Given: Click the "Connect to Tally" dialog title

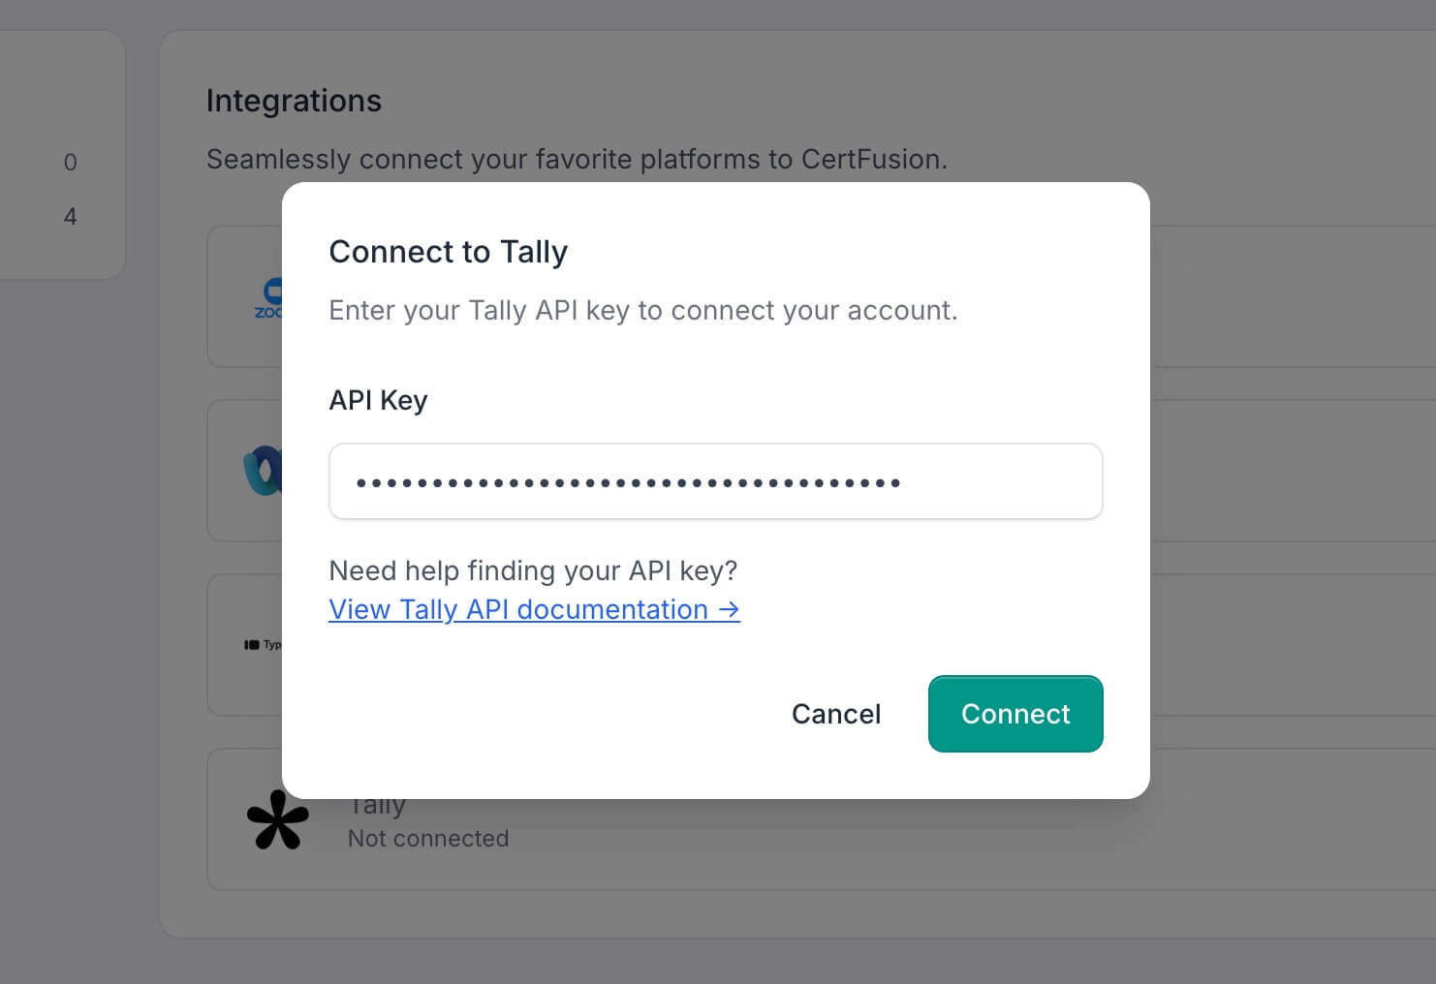Looking at the screenshot, I should (448, 252).
